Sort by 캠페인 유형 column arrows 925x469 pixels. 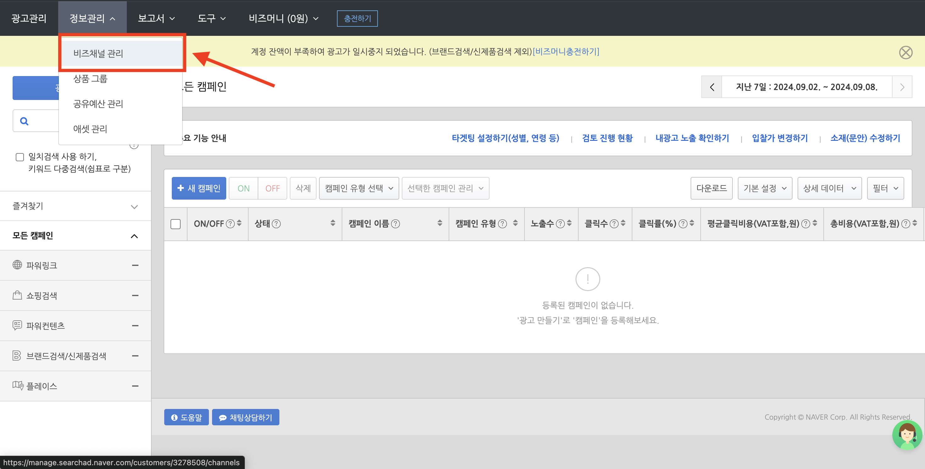(x=515, y=223)
